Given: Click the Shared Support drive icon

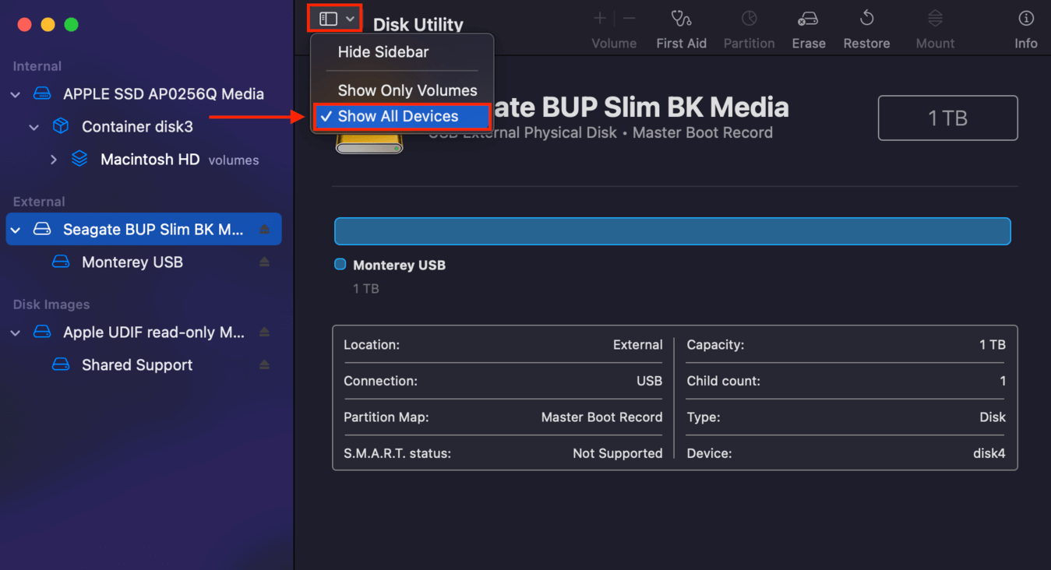Looking at the screenshot, I should [61, 365].
